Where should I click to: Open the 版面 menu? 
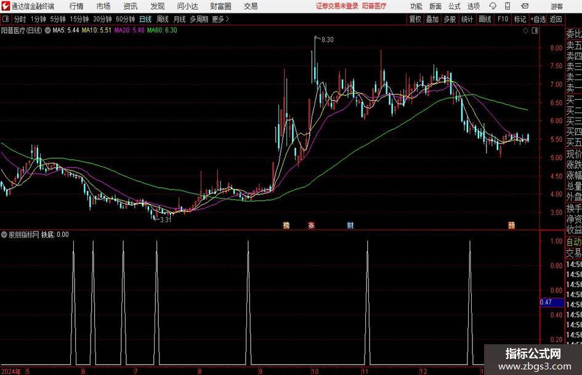(x=435, y=6)
